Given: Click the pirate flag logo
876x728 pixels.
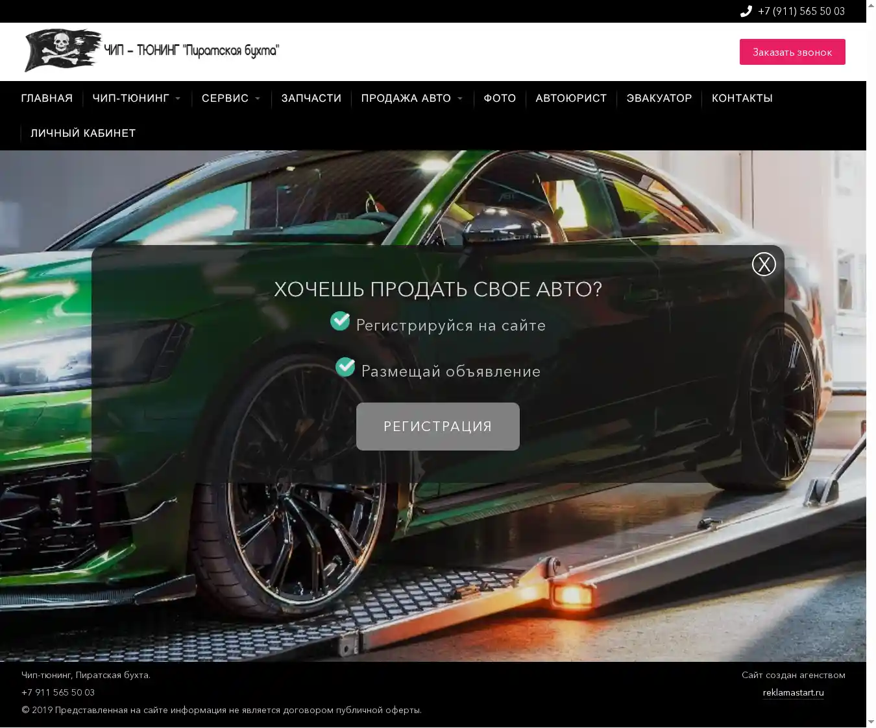Looking at the screenshot, I should (x=63, y=50).
